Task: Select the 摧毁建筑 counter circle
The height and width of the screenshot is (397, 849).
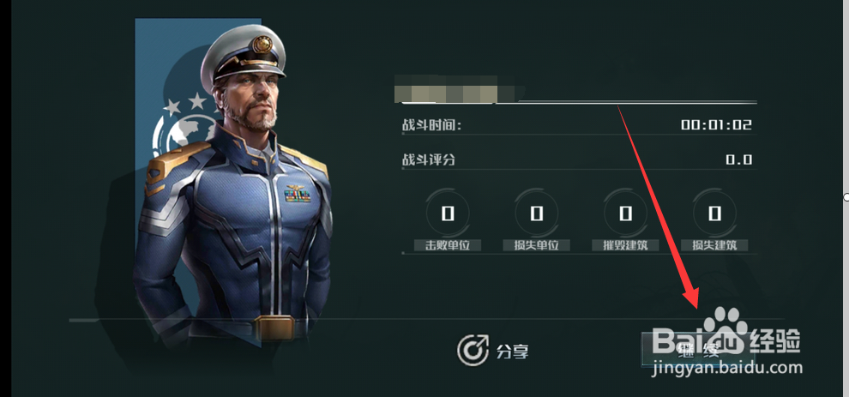Action: (625, 214)
